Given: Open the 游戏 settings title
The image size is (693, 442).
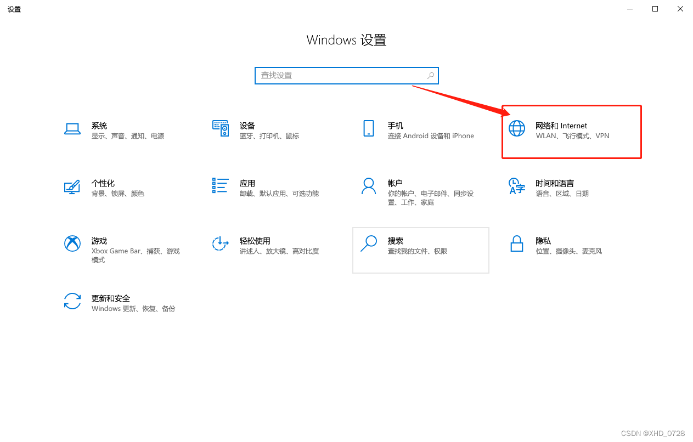Looking at the screenshot, I should click(99, 241).
